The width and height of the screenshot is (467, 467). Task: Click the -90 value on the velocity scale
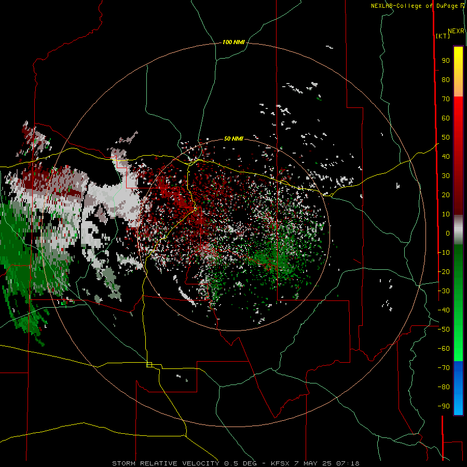[x=444, y=406]
